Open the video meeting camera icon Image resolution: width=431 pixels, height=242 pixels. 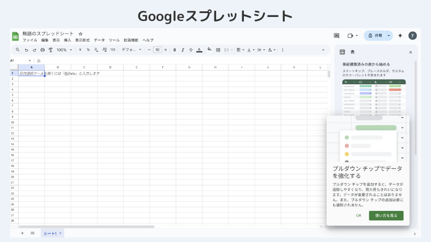pos(350,36)
